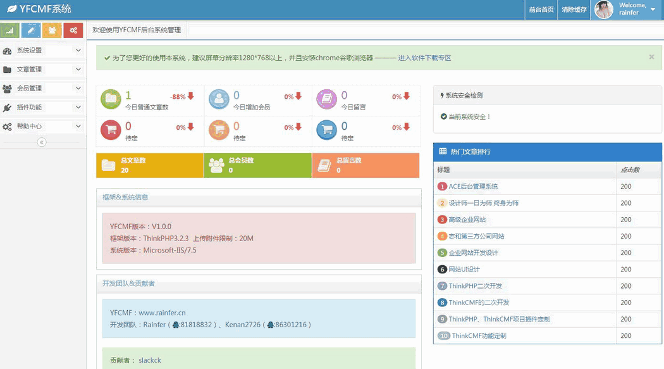Click 清除缓存 in top navigation

(574, 9)
